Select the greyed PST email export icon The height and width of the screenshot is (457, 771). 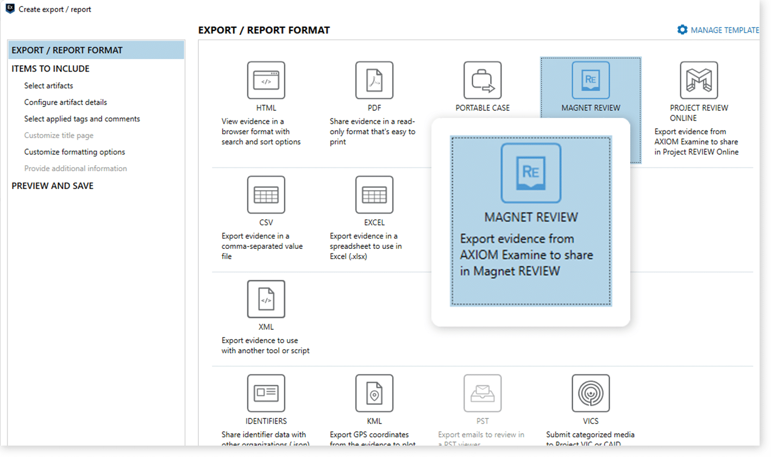tap(482, 393)
